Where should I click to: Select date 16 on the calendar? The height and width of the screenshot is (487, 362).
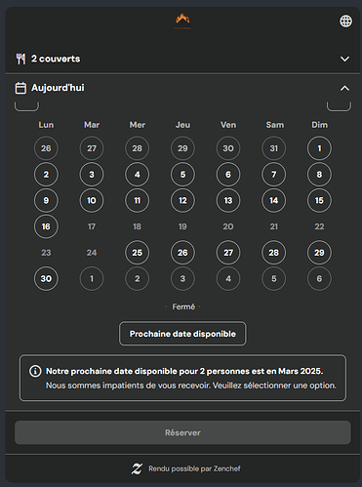tap(46, 226)
